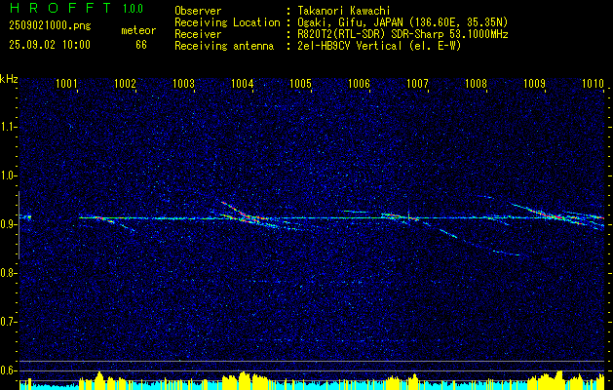Click the 1.1 kHz axis label

point(8,127)
